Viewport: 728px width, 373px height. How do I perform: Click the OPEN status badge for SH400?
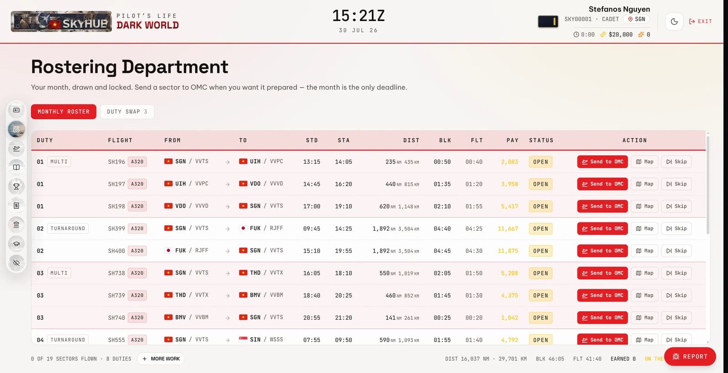(x=541, y=251)
